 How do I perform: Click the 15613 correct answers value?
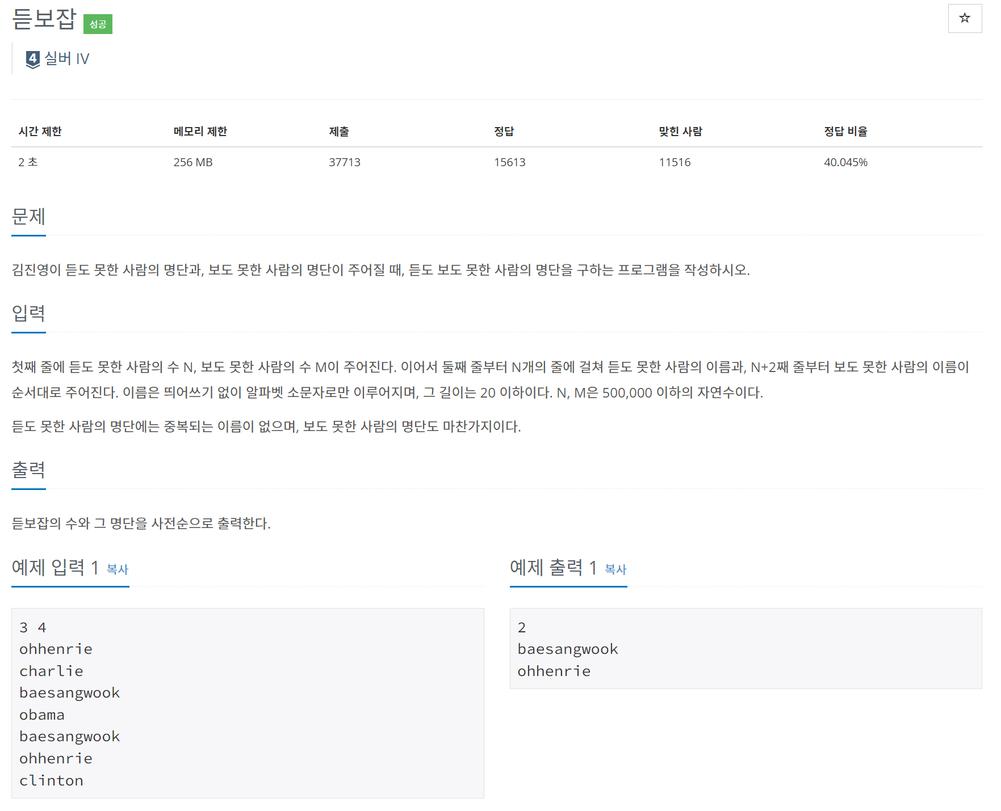coord(510,162)
